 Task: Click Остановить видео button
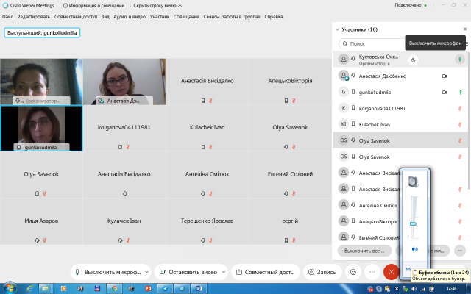point(188,272)
